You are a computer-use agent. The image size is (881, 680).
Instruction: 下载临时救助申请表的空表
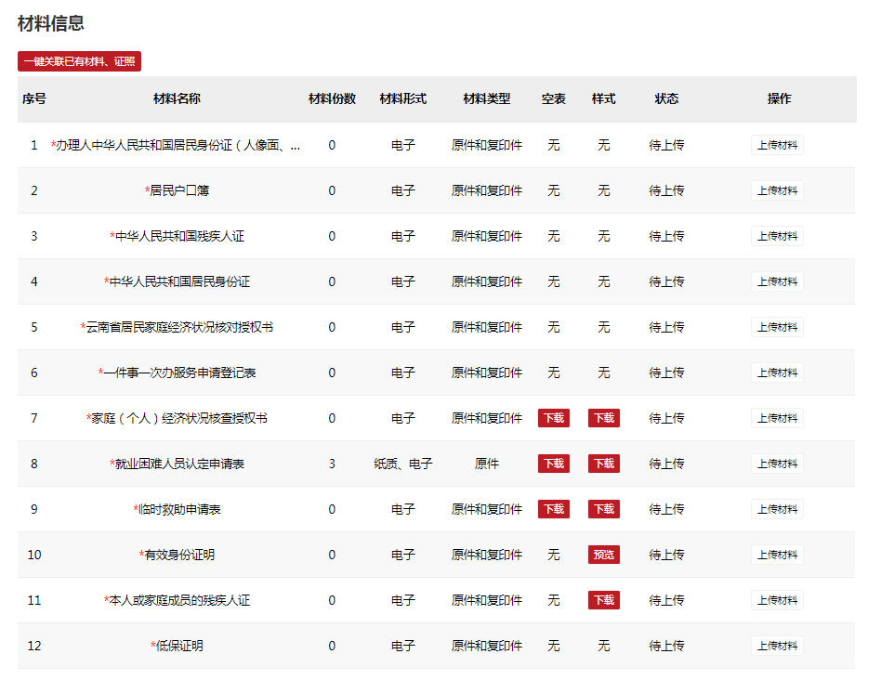click(553, 509)
